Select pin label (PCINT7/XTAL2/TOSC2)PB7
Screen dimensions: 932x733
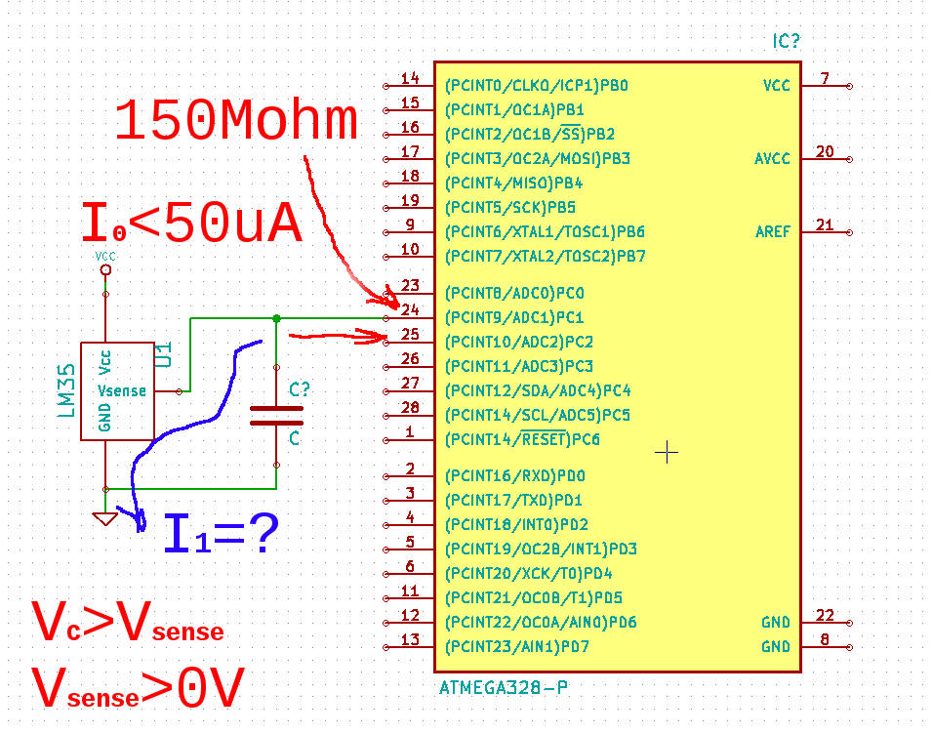pos(546,257)
